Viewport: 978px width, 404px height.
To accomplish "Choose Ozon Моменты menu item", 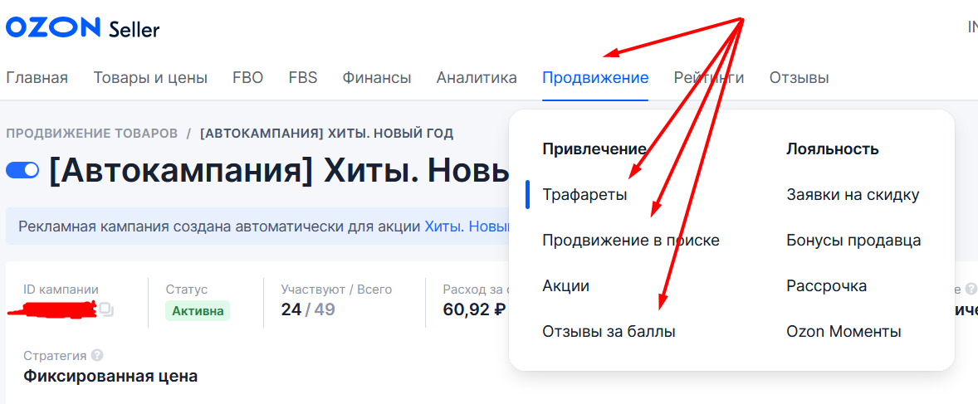I will 844,332.
